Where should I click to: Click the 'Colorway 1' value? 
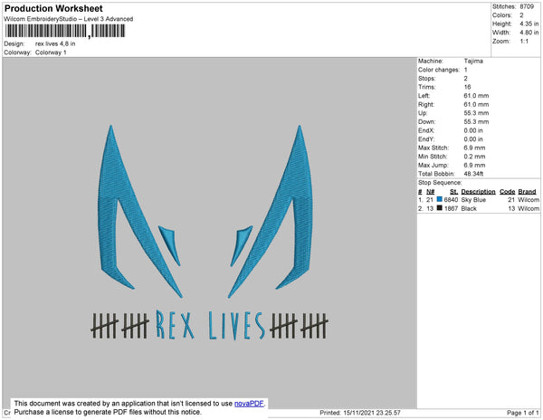click(x=51, y=52)
